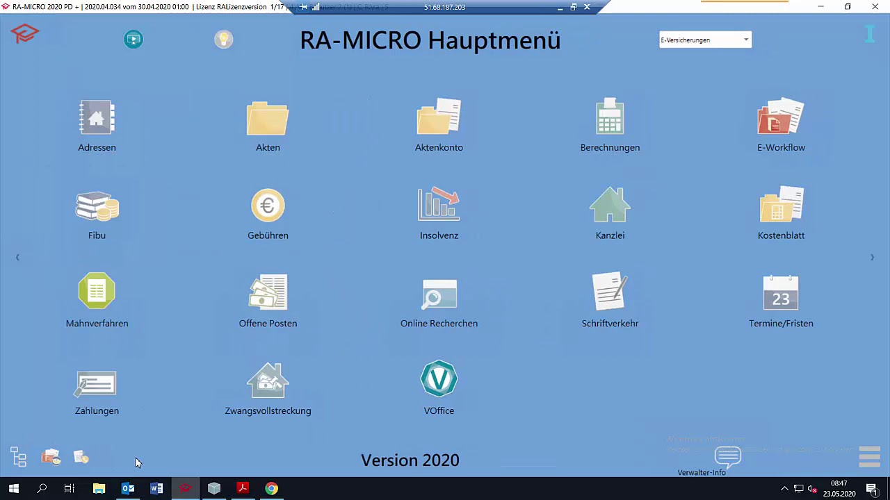Switch to Outlook in the taskbar
Image resolution: width=890 pixels, height=500 pixels.
[128, 488]
